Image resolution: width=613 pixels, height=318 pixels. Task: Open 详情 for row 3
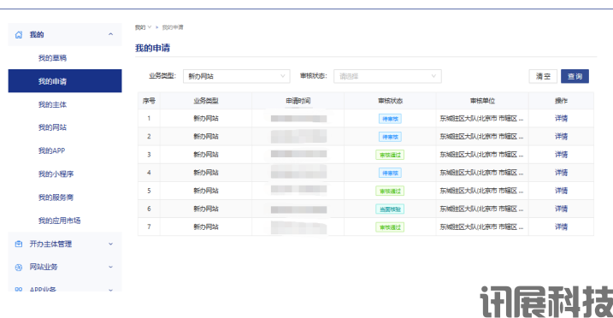tap(561, 155)
